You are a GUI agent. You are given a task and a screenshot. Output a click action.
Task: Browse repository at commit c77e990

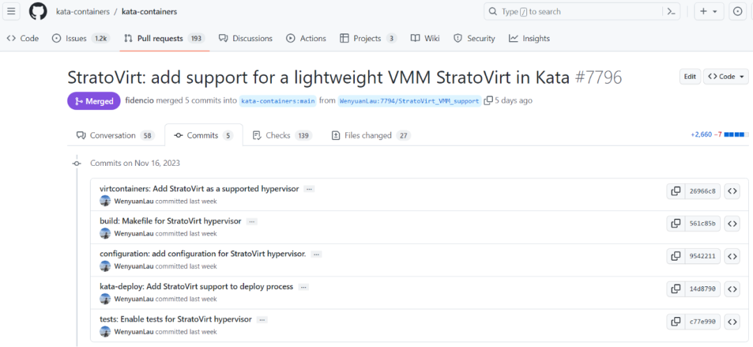click(732, 321)
